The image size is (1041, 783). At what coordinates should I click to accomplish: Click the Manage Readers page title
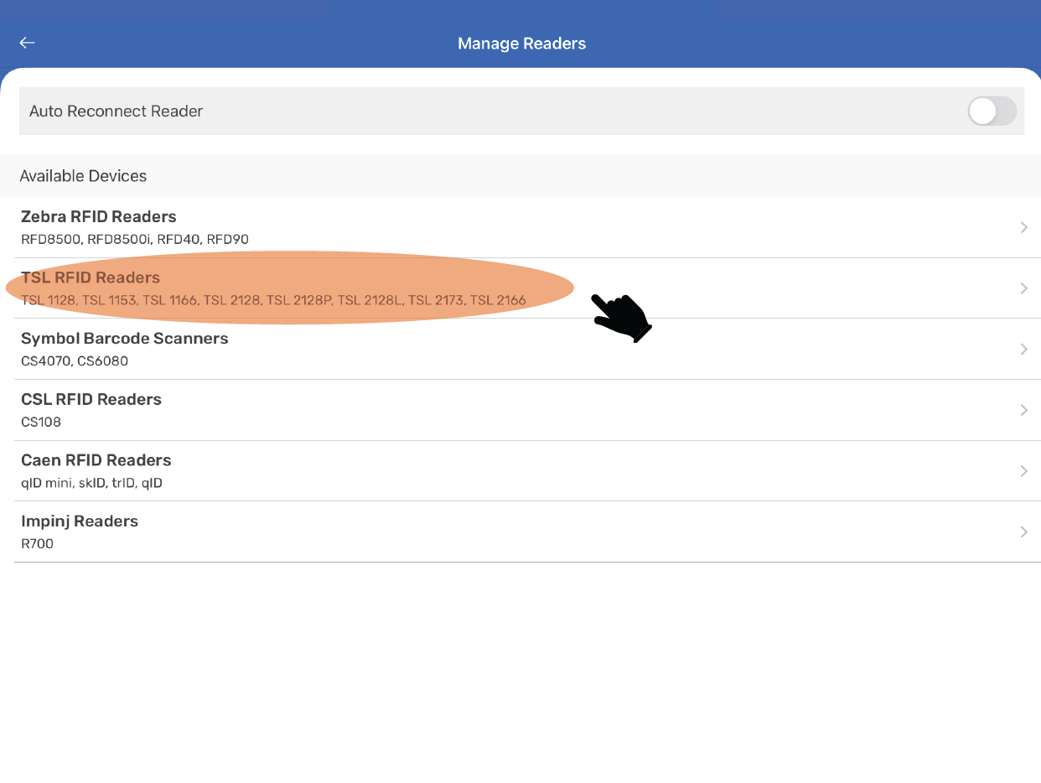pos(521,44)
